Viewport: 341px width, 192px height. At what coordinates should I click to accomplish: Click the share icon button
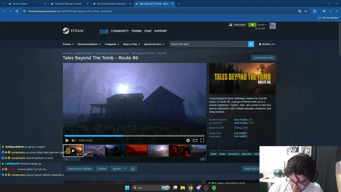pyautogui.click(x=133, y=169)
